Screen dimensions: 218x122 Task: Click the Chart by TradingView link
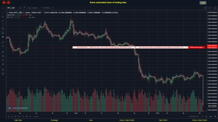(20, 108)
